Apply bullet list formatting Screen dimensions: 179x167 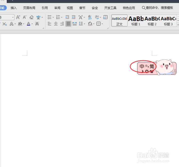coord(50,17)
